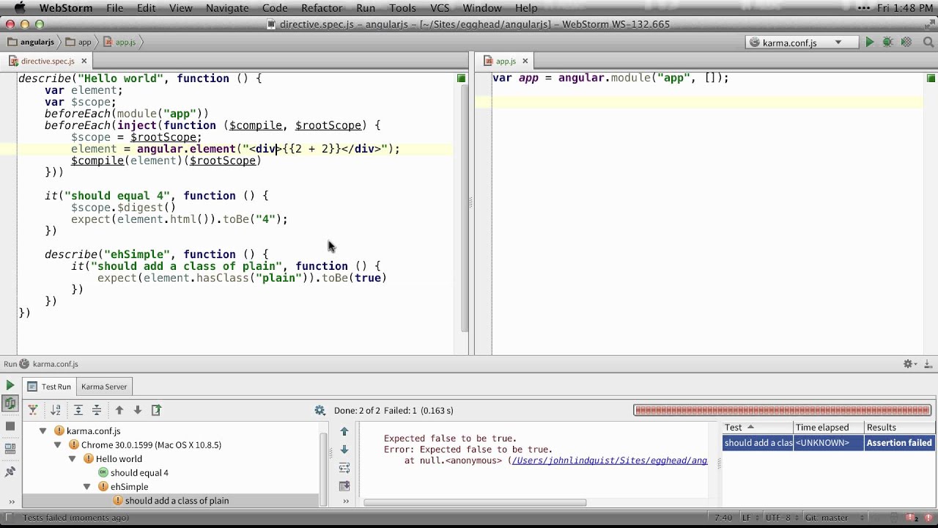The width and height of the screenshot is (938, 528).
Task: Toggle alphabetical sorting of test results
Action: (x=56, y=410)
